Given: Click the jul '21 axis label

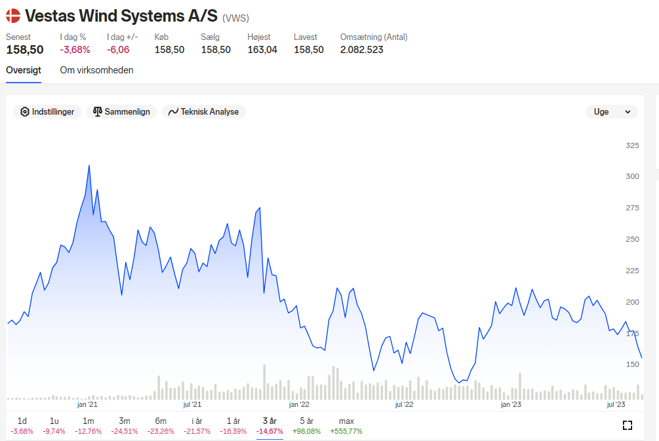Looking at the screenshot, I should click(192, 404).
